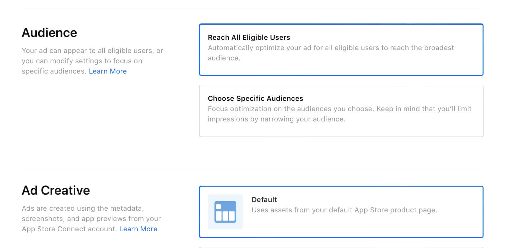Click the Audience section heading

coord(50,33)
